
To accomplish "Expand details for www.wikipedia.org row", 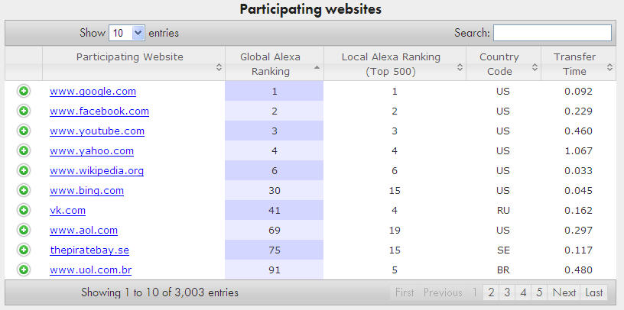I will (x=23, y=170).
